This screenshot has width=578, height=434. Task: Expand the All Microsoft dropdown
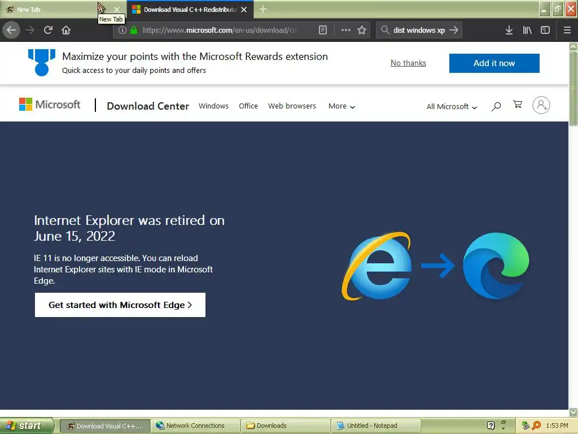(452, 107)
